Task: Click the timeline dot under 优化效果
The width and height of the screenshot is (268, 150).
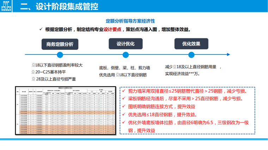Action: tap(191, 54)
